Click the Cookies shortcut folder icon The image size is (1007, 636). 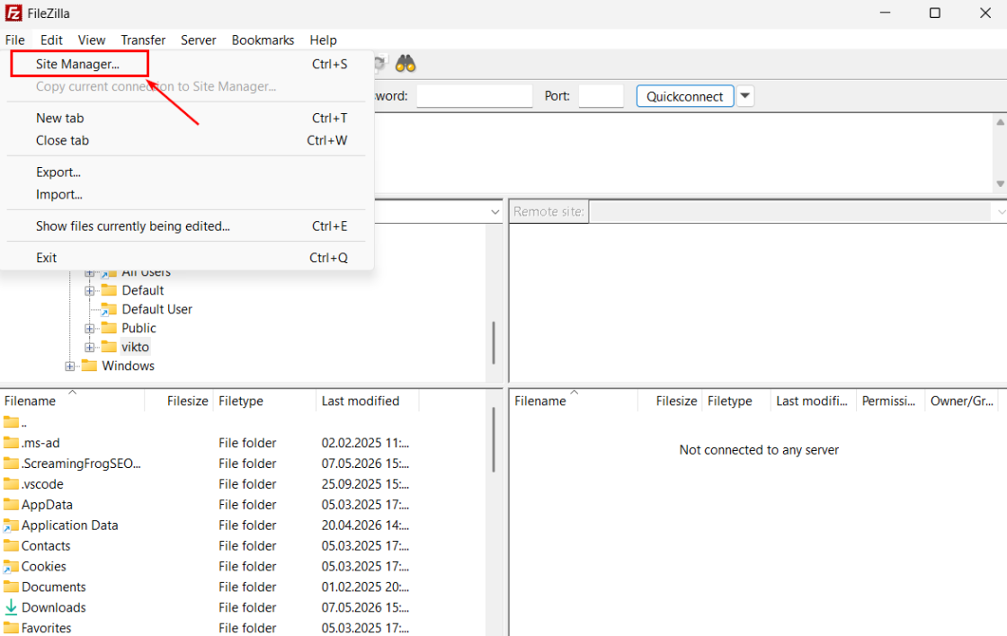point(11,566)
